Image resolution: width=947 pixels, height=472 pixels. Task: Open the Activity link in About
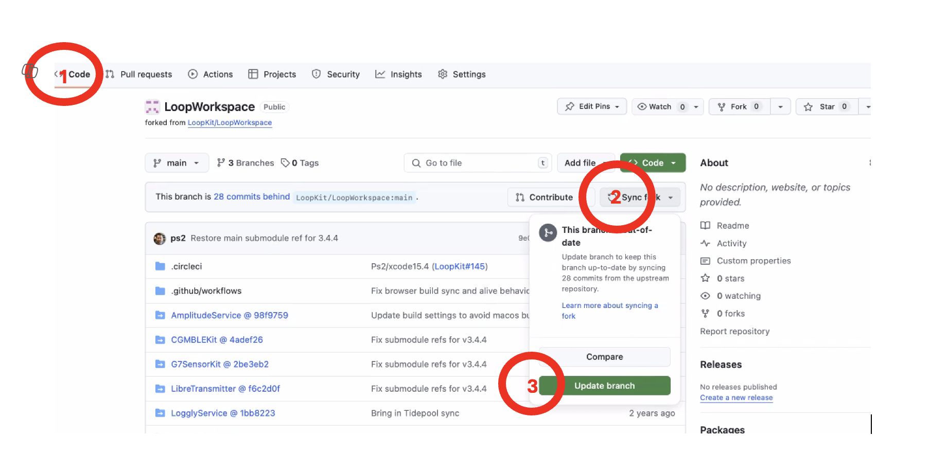pos(724,243)
